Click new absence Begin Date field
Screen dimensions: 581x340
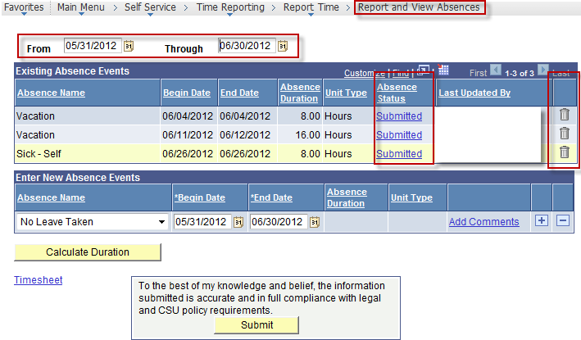click(x=202, y=222)
